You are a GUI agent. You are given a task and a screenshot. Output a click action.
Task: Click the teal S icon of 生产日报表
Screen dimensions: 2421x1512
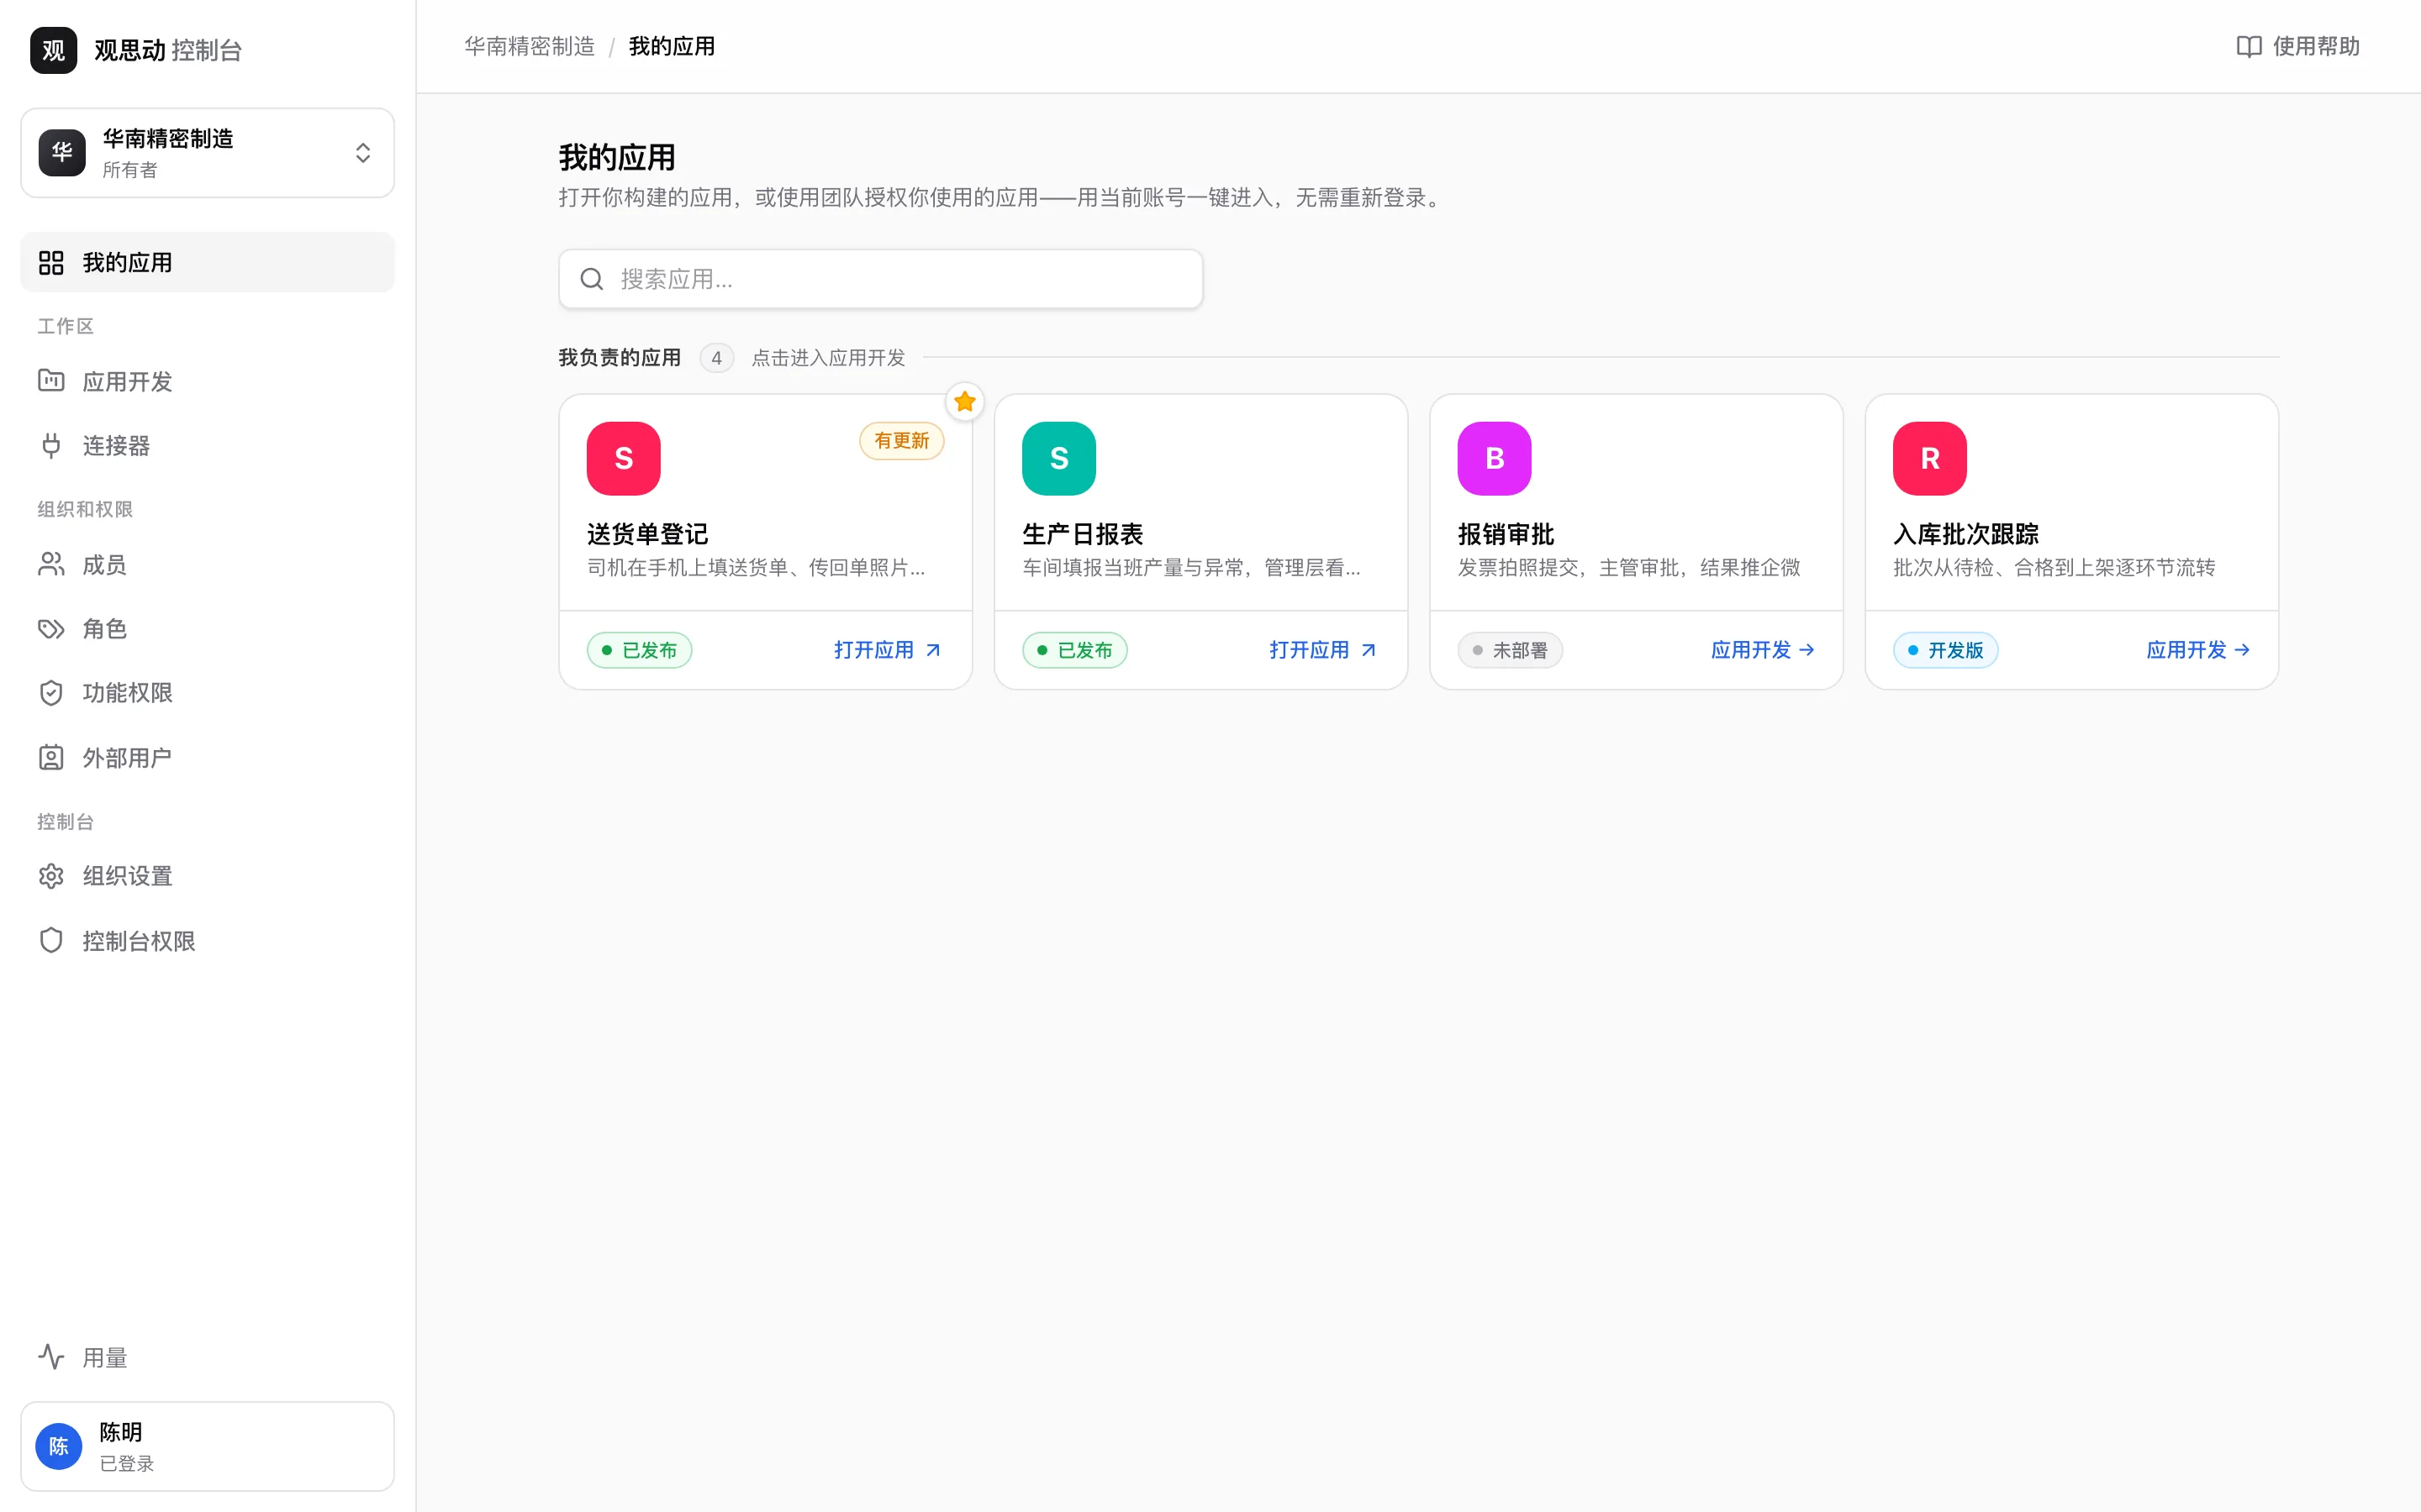(1058, 458)
